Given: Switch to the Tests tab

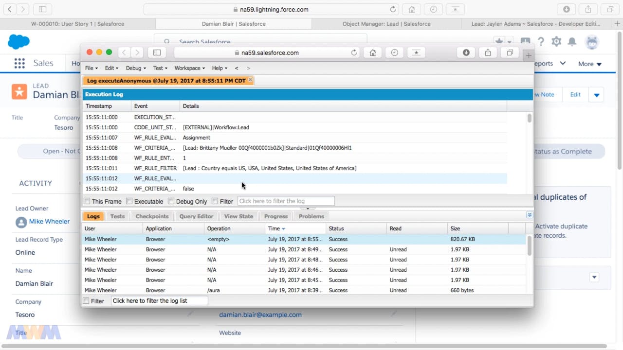Looking at the screenshot, I should 117,216.
